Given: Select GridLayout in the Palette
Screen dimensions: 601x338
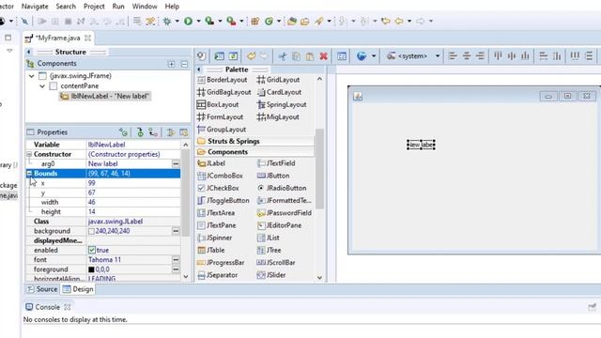Looking at the screenshot, I should pos(279,80).
